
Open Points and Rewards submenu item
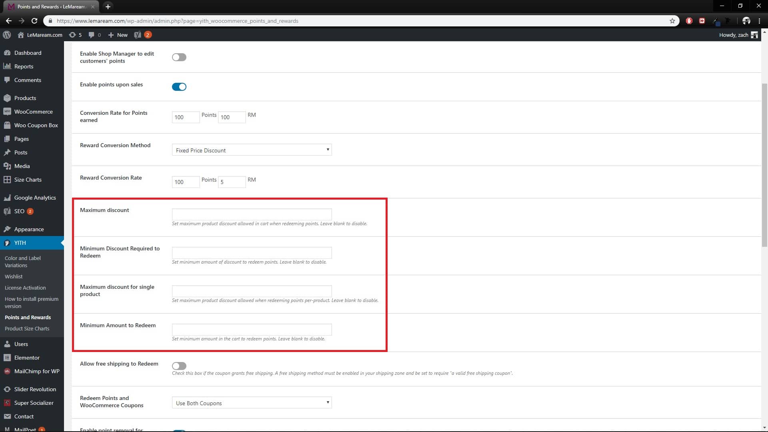(x=28, y=317)
